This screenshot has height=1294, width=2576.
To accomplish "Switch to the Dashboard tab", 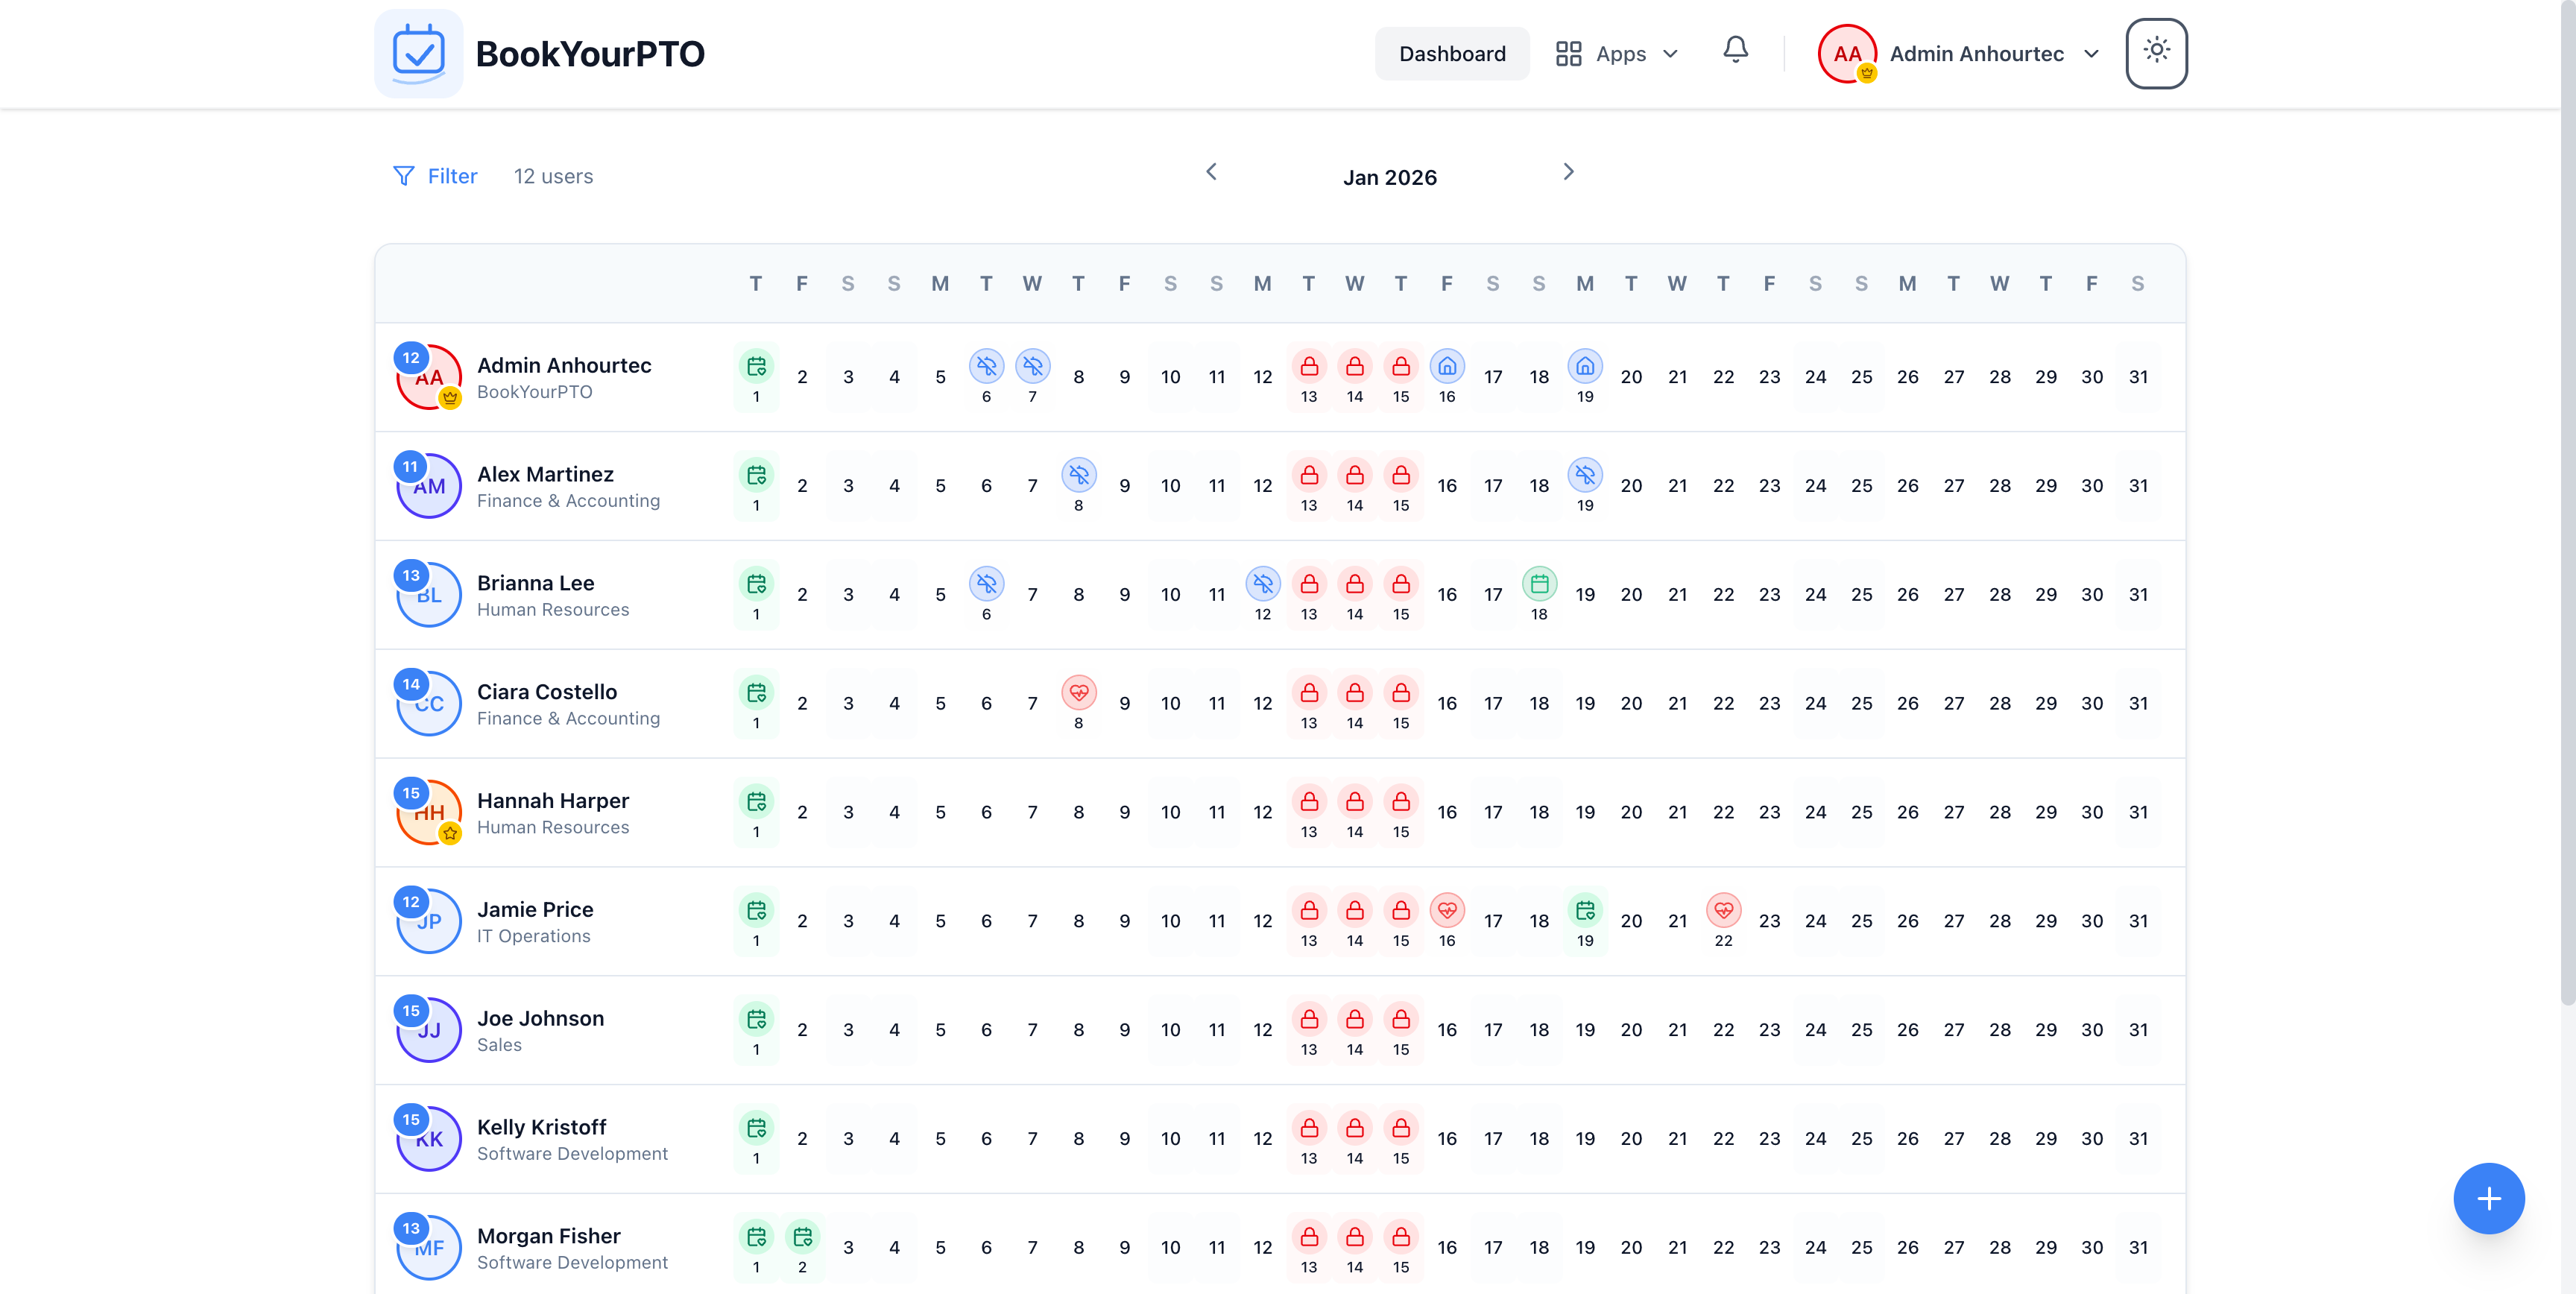I will pos(1451,53).
